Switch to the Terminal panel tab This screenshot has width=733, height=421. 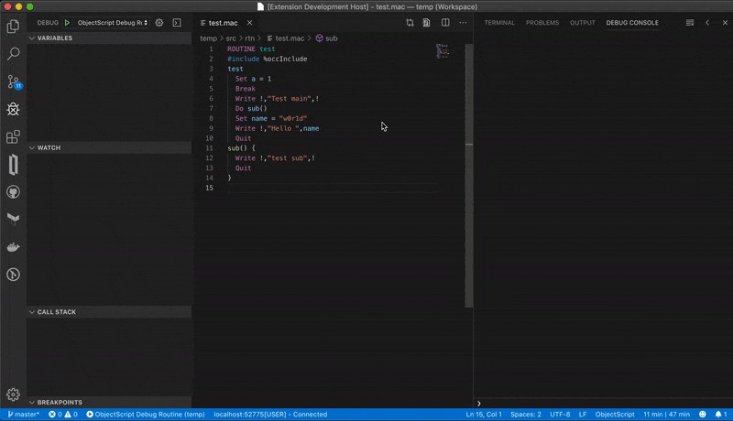point(499,22)
